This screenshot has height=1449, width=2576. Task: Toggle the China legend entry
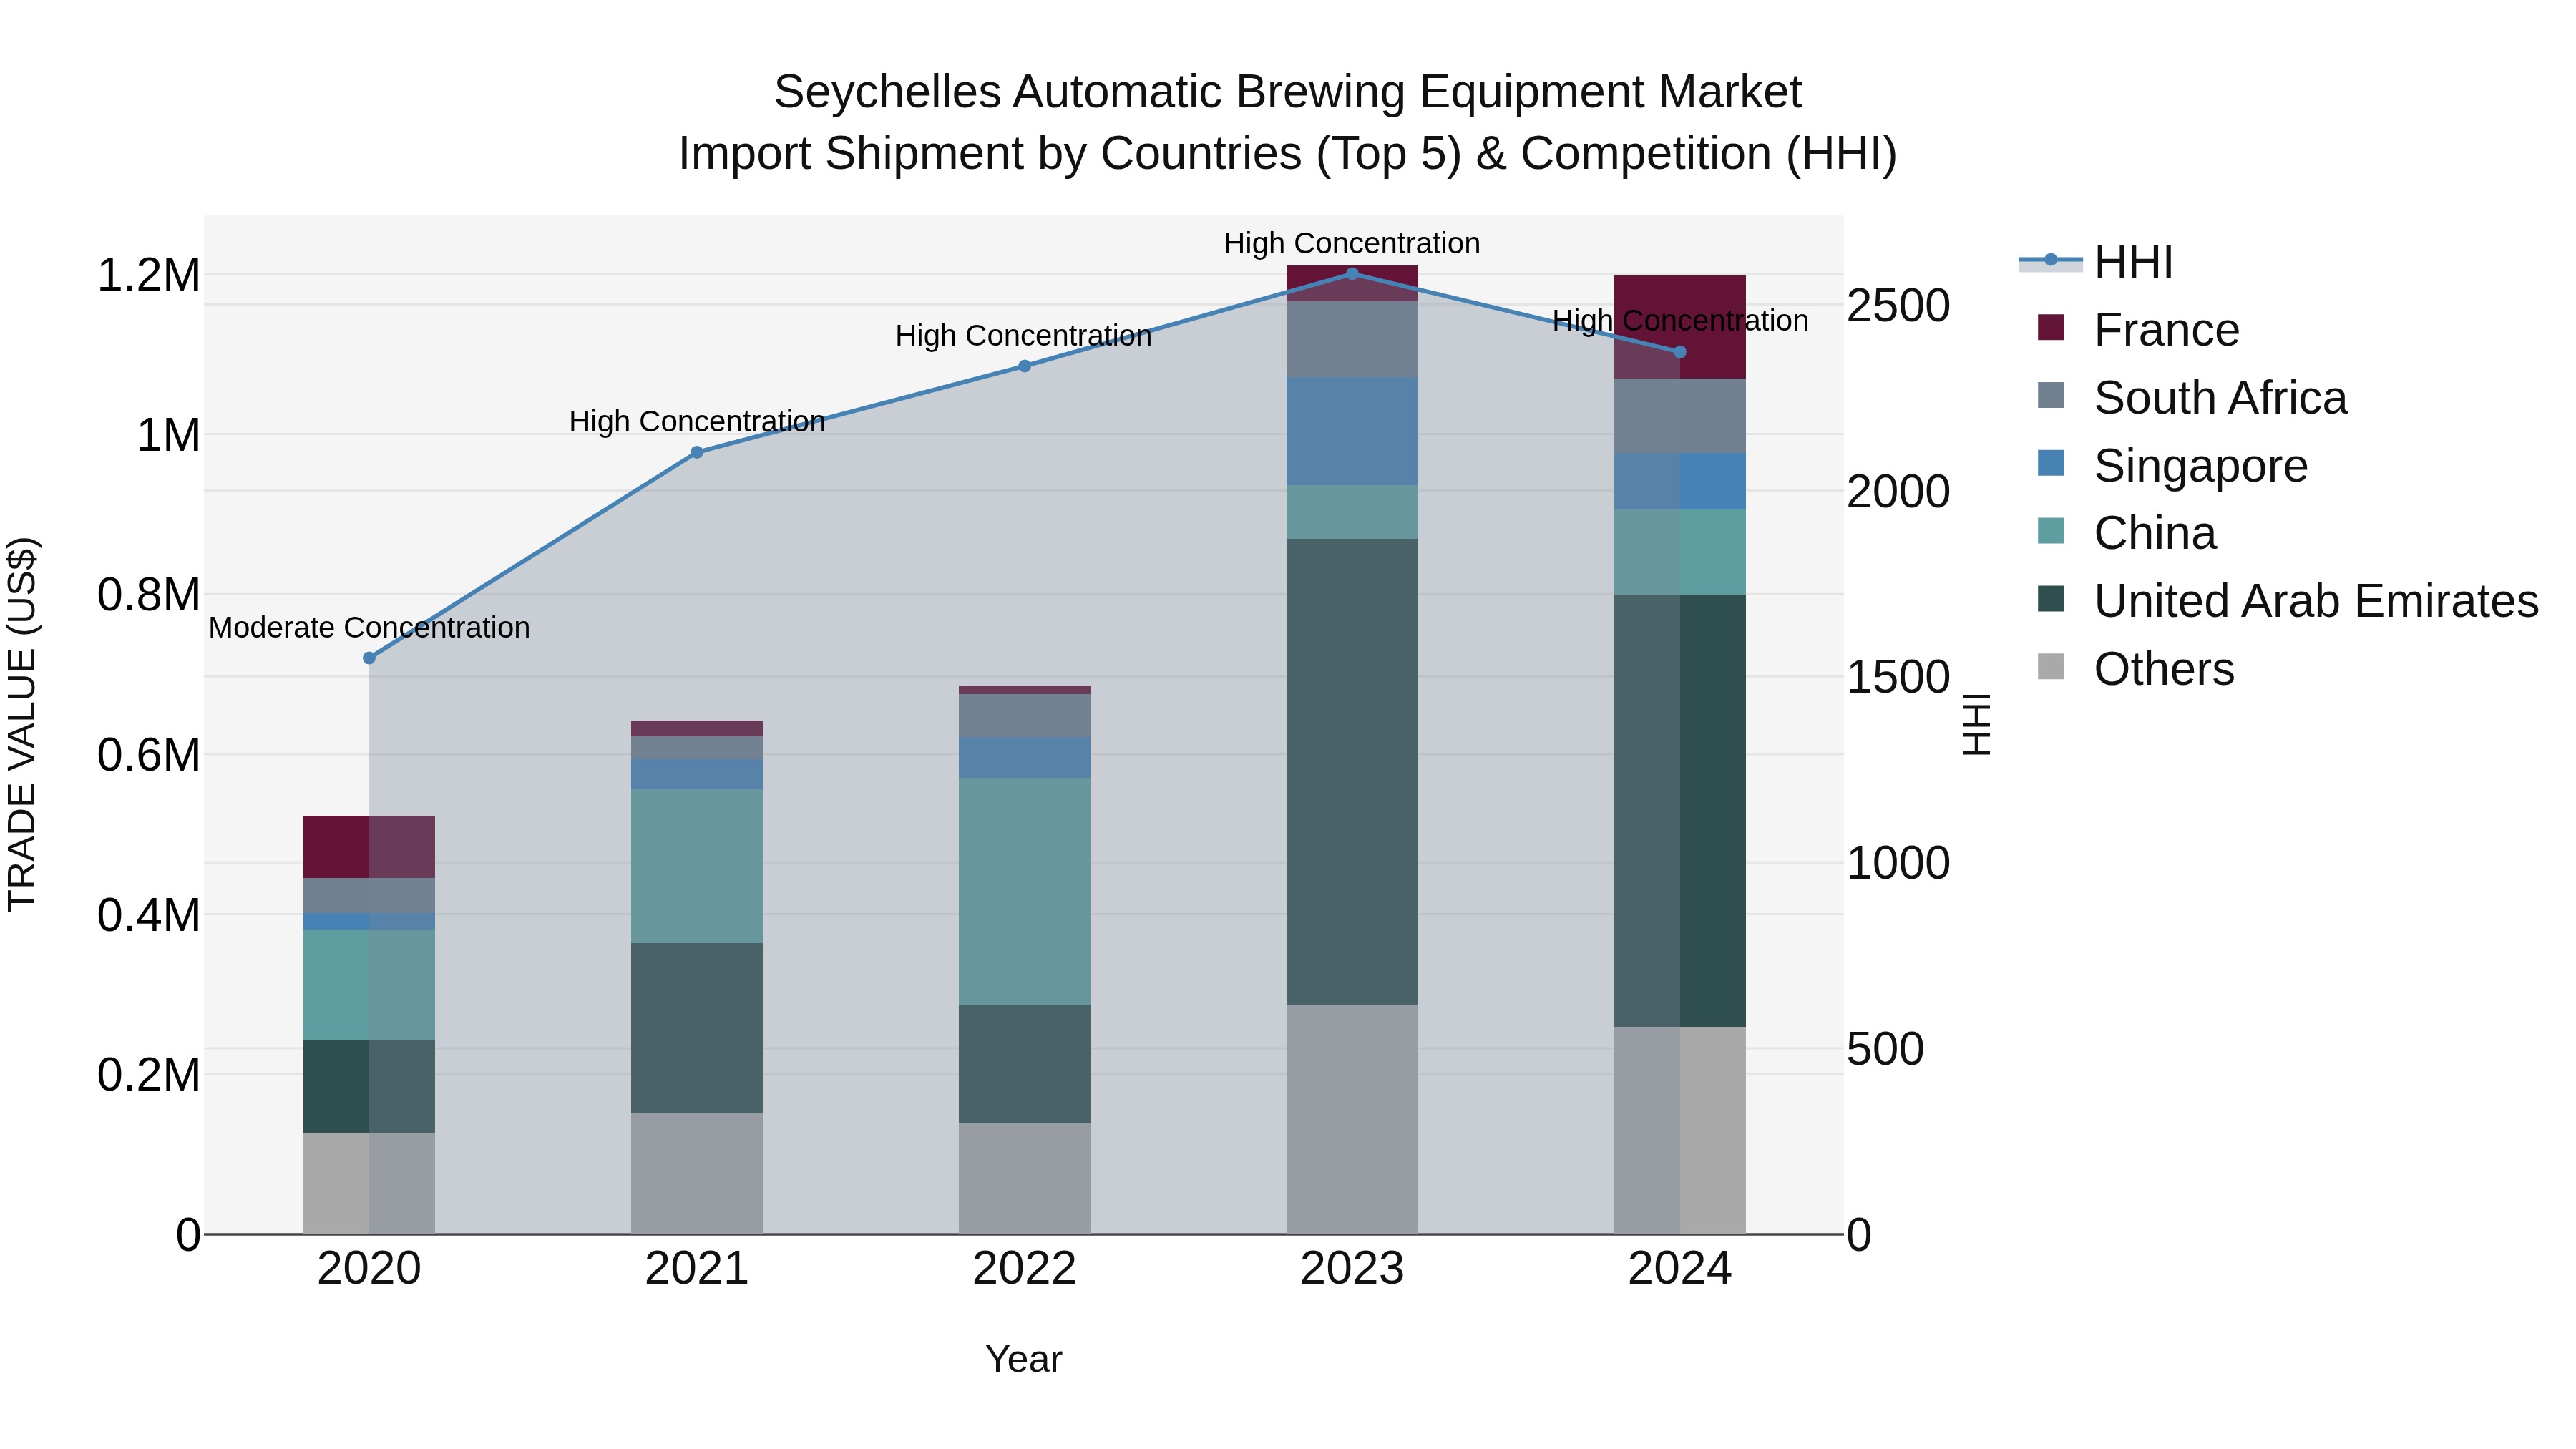pyautogui.click(x=2127, y=533)
